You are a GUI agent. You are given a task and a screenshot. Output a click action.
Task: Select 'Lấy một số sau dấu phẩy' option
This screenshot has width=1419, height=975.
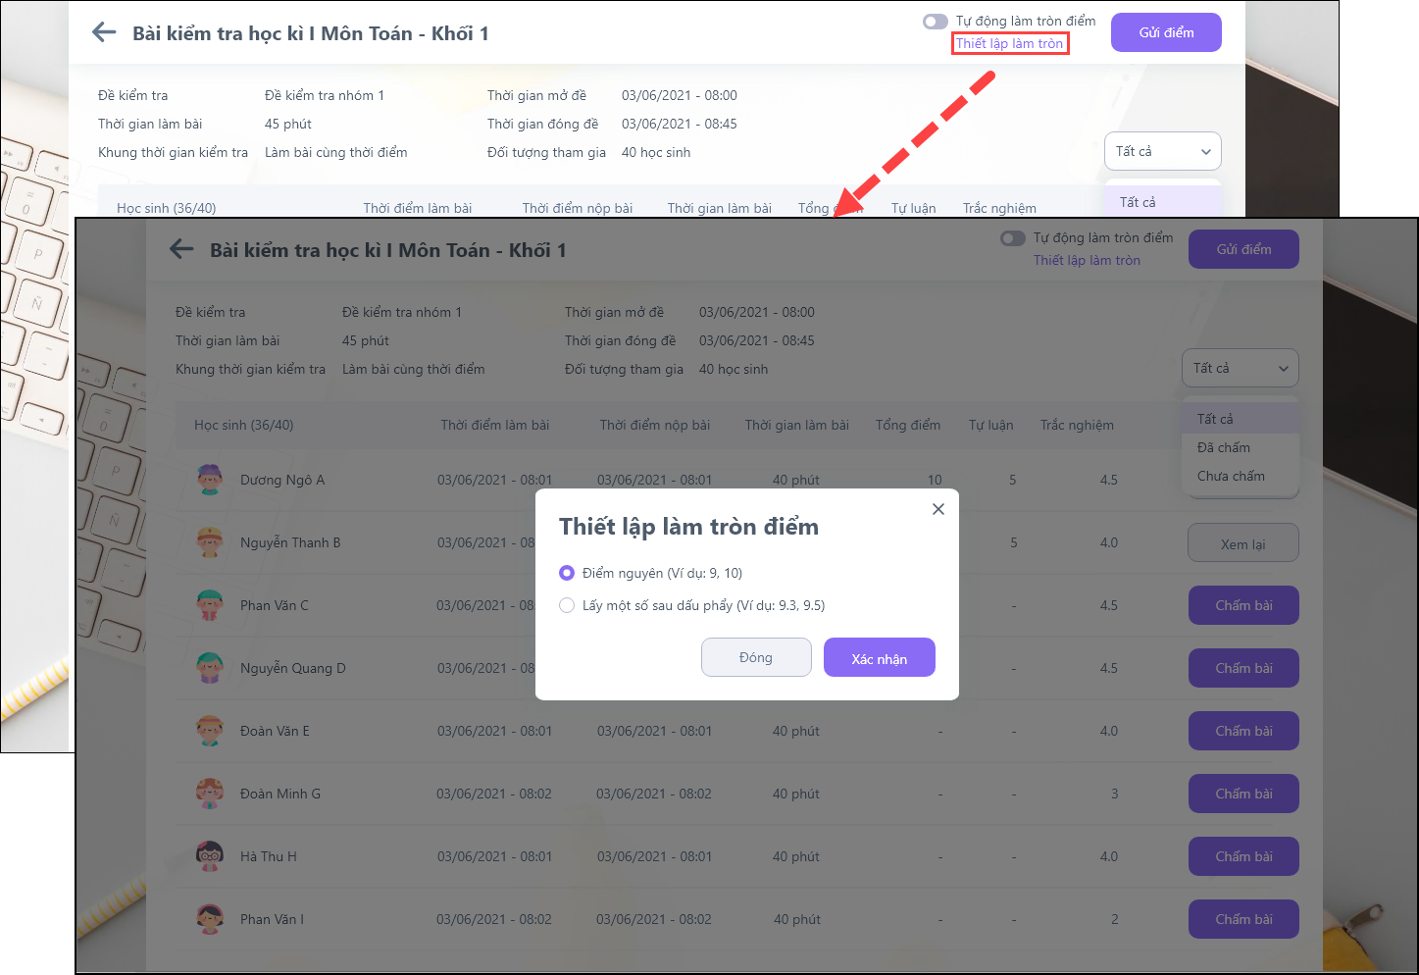coord(567,605)
